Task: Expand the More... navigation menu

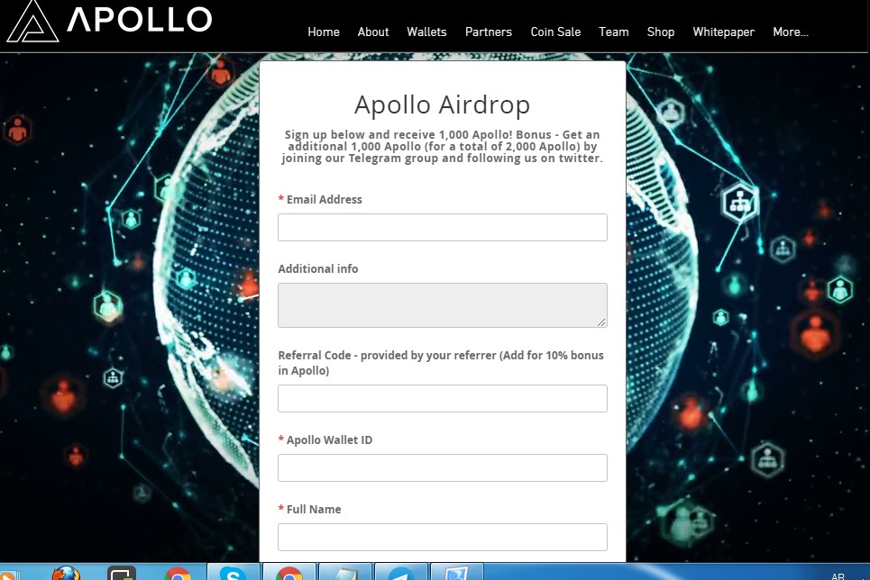Action: (791, 32)
